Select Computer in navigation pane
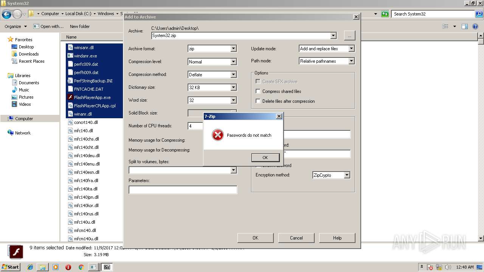Viewport: 484px width, 272px height. pyautogui.click(x=24, y=119)
